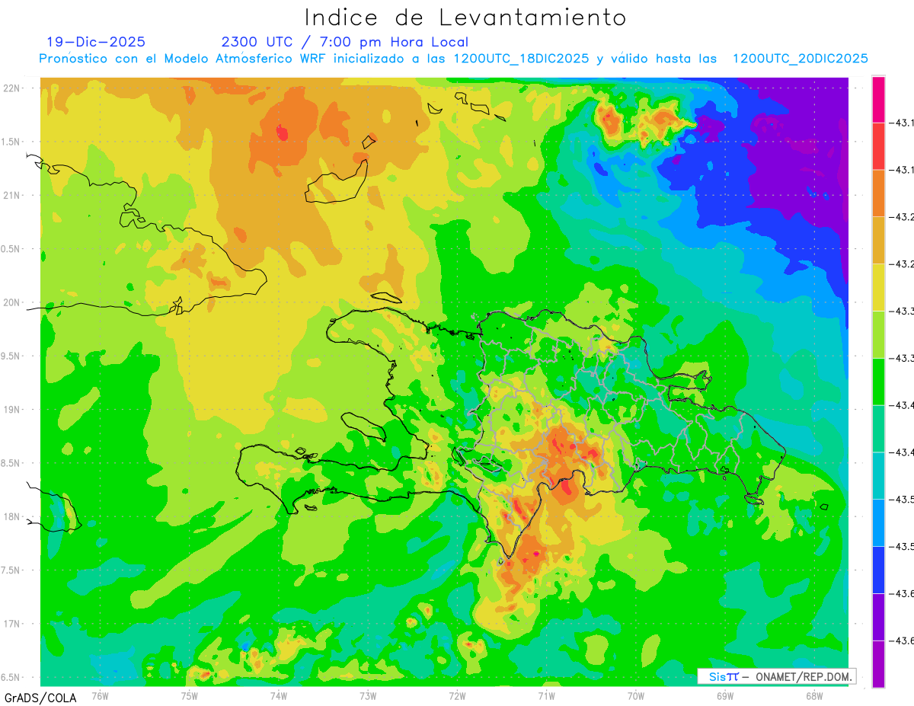
Task: Click the '22N' latitude label
Action: tap(11, 88)
